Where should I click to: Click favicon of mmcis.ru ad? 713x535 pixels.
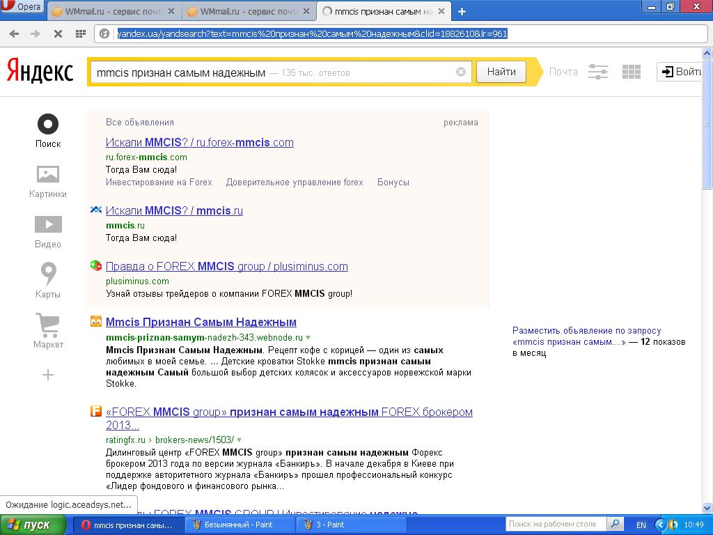(x=96, y=210)
